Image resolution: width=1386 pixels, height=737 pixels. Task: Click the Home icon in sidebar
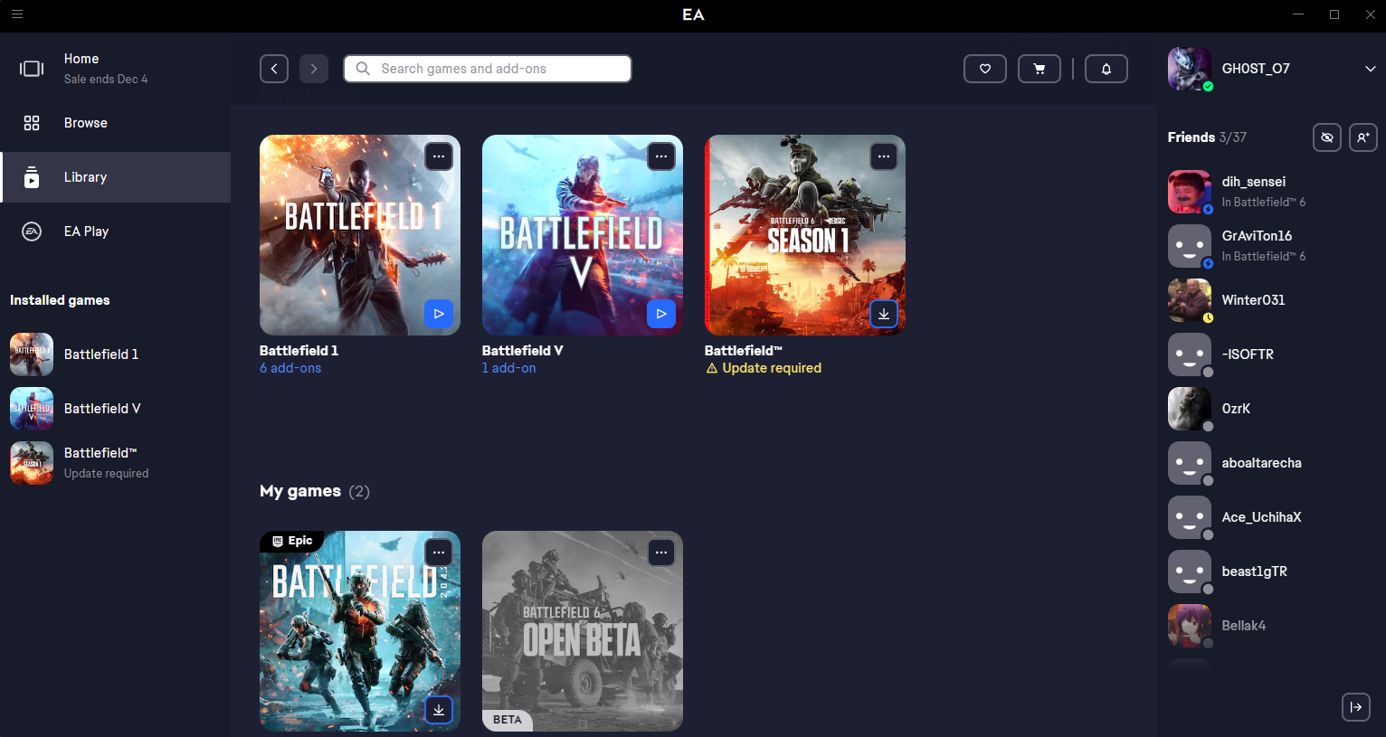32,69
